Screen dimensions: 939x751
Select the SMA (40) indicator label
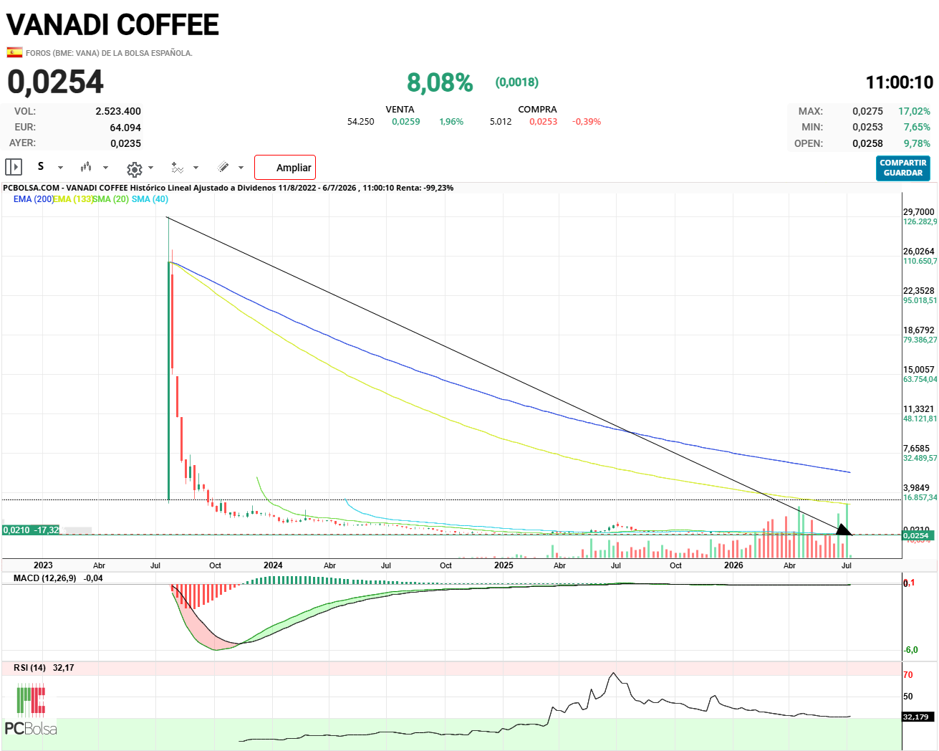click(x=150, y=199)
